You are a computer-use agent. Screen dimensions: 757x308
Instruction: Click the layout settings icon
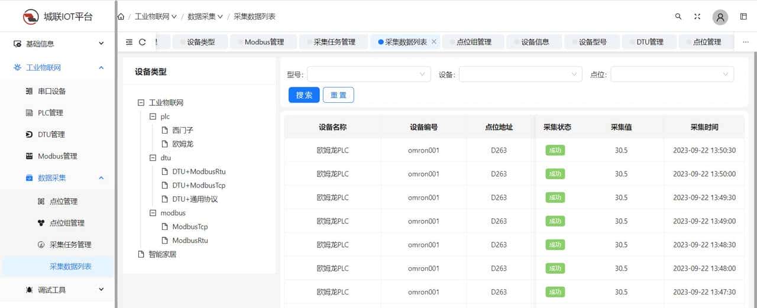pyautogui.click(x=743, y=17)
